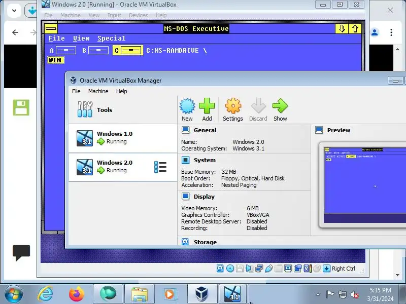Image resolution: width=406 pixels, height=304 pixels.
Task: Click the General section monitor icon
Action: (185, 130)
